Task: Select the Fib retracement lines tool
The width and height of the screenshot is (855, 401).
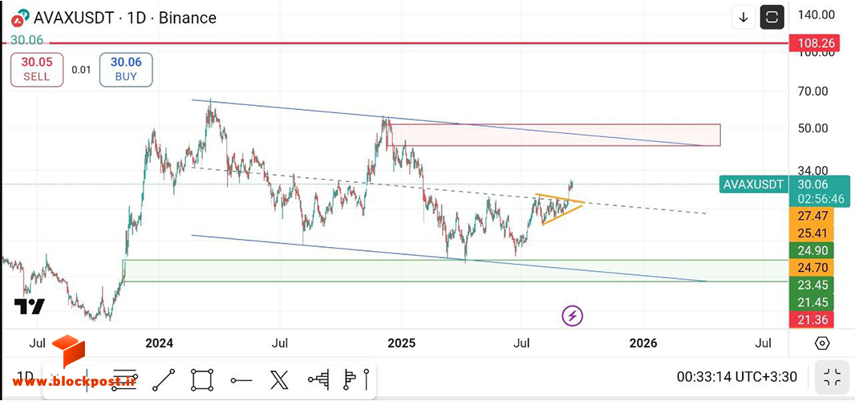Action: pos(125,378)
